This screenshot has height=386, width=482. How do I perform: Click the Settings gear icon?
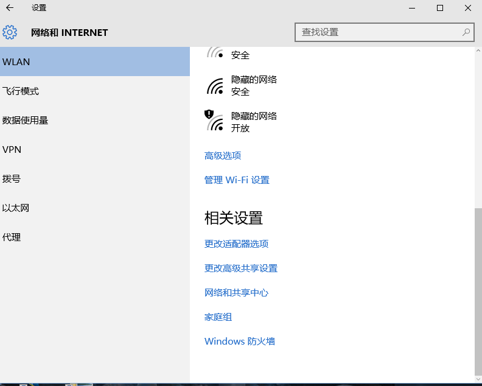(x=10, y=32)
